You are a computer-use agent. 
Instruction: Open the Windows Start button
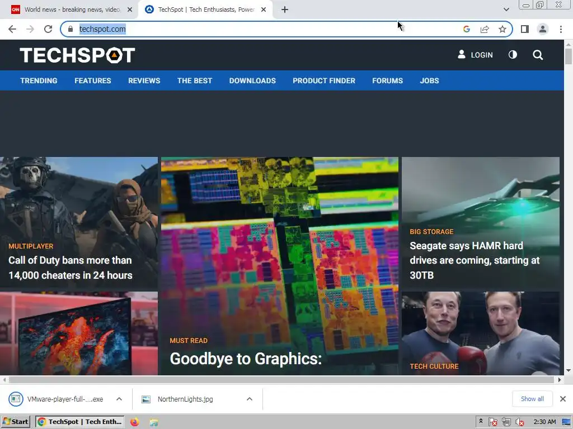point(15,422)
